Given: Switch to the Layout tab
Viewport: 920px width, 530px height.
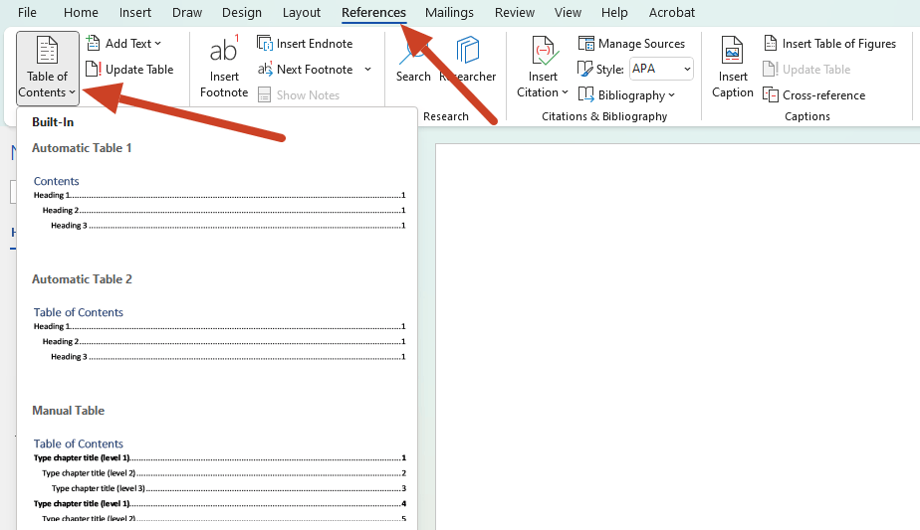Looking at the screenshot, I should pyautogui.click(x=302, y=12).
